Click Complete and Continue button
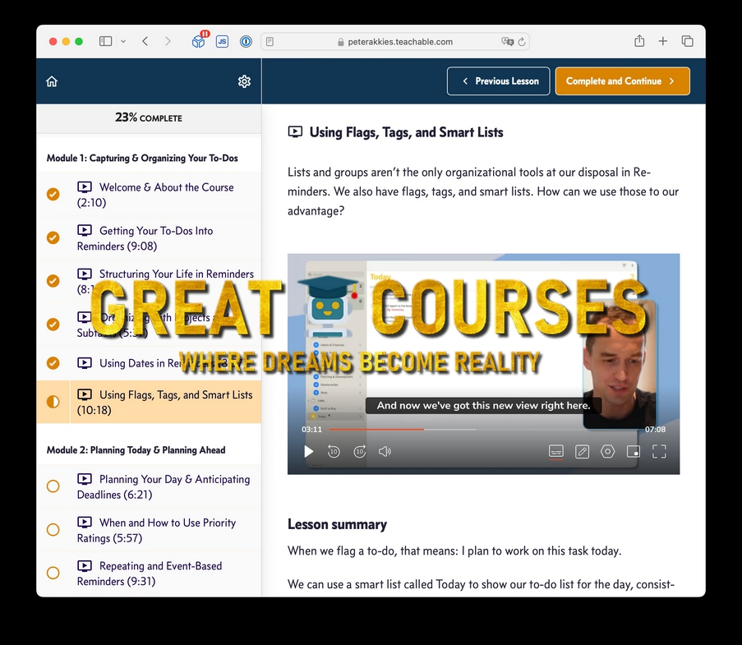742x645 pixels. (622, 81)
